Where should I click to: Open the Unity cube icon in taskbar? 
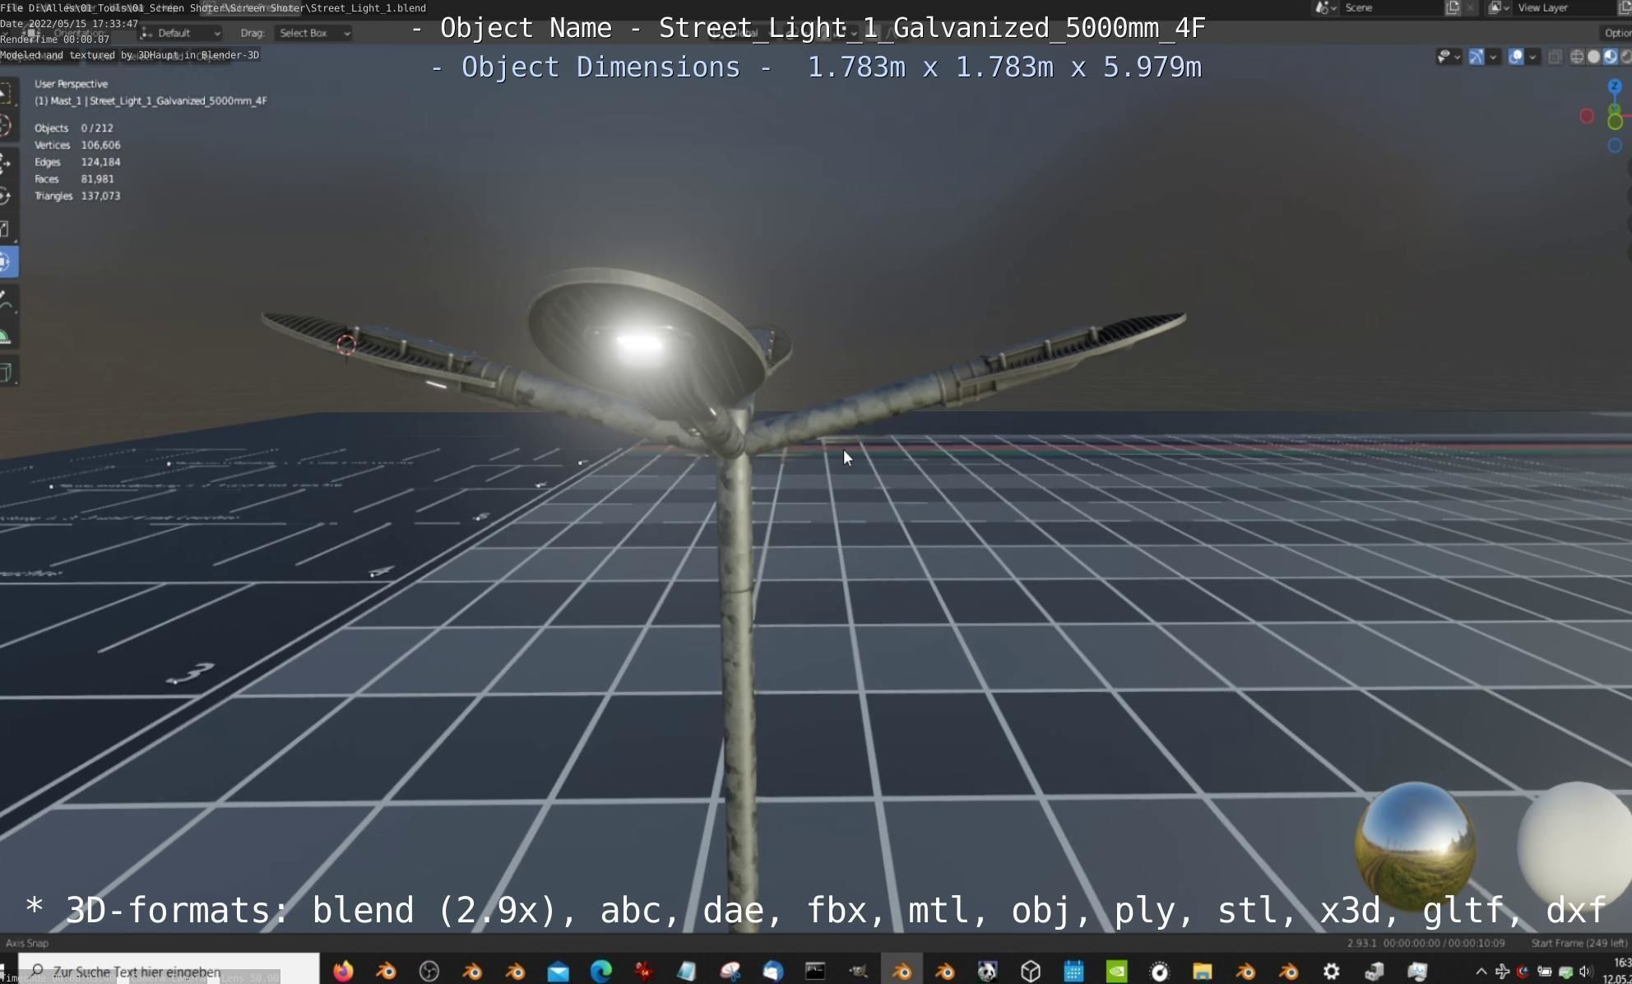[1031, 971]
